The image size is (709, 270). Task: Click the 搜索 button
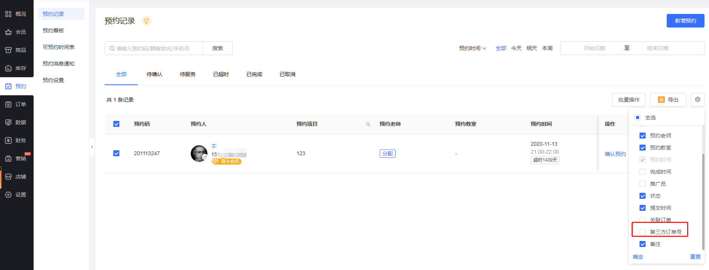tap(218, 48)
